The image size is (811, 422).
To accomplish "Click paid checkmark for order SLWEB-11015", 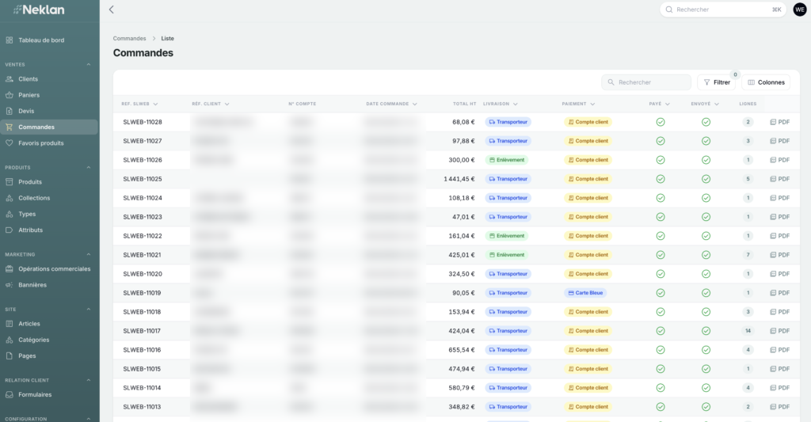I will (x=660, y=369).
